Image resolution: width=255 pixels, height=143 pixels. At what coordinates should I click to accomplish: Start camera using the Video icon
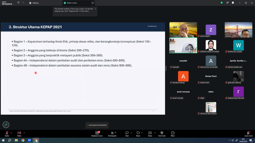(x=19, y=133)
